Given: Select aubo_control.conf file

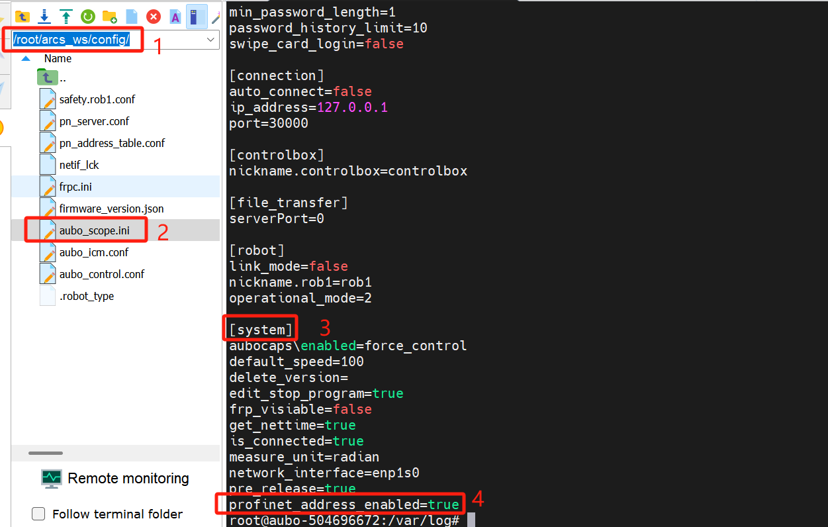Looking at the screenshot, I should click(x=102, y=274).
